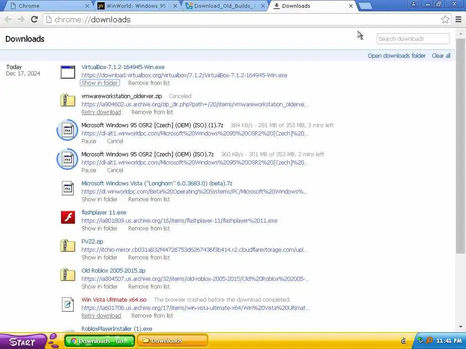The width and height of the screenshot is (466, 349).
Task: Show Old Roblox zip in folder
Action: tap(100, 287)
